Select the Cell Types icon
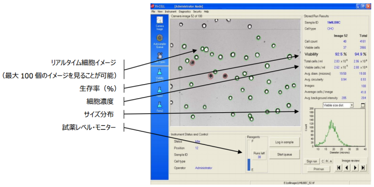Image resolution: width=374 pixels, height=187 pixels. click(x=159, y=56)
